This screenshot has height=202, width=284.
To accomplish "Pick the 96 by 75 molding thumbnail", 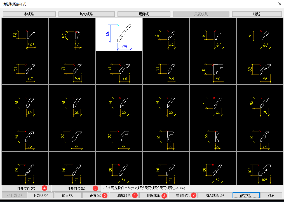I will point(25,135).
